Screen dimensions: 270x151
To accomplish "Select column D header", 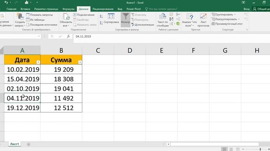I will 130,50.
